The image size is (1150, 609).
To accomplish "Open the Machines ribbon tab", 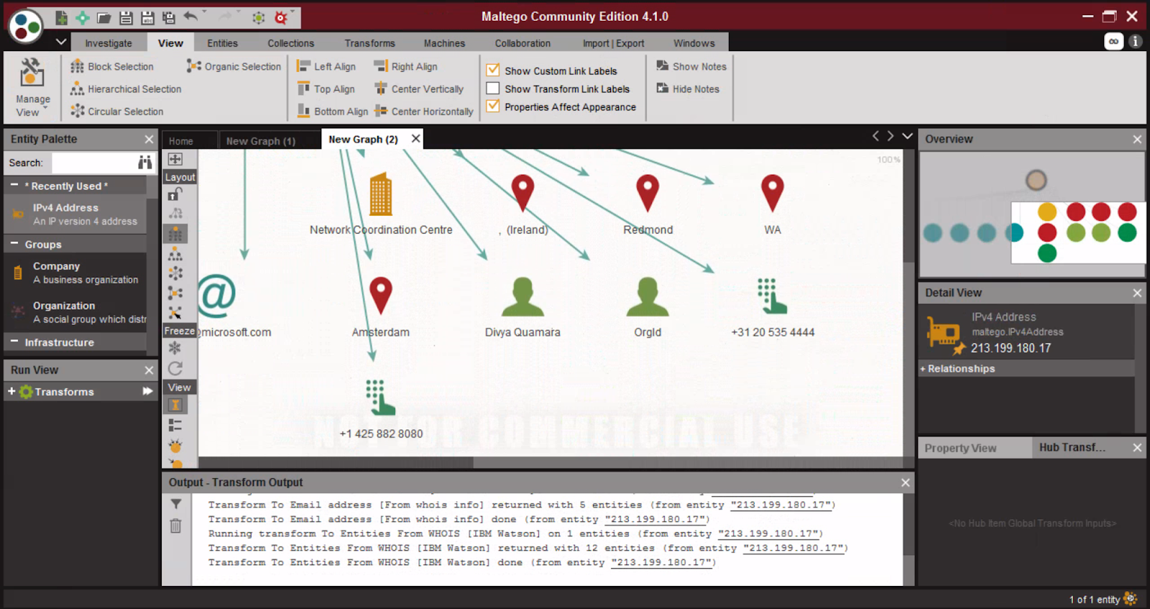I will pyautogui.click(x=444, y=43).
